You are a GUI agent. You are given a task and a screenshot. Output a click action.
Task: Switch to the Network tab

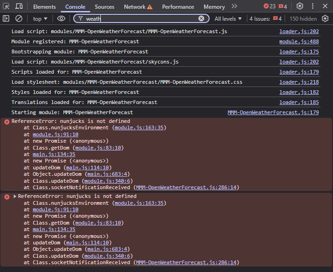pos(134,7)
